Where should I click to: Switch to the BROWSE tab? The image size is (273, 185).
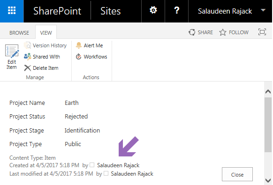pos(19,33)
